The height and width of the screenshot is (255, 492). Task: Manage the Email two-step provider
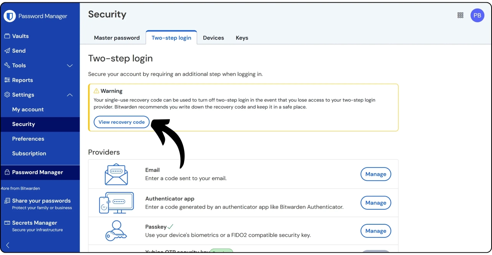coord(376,174)
